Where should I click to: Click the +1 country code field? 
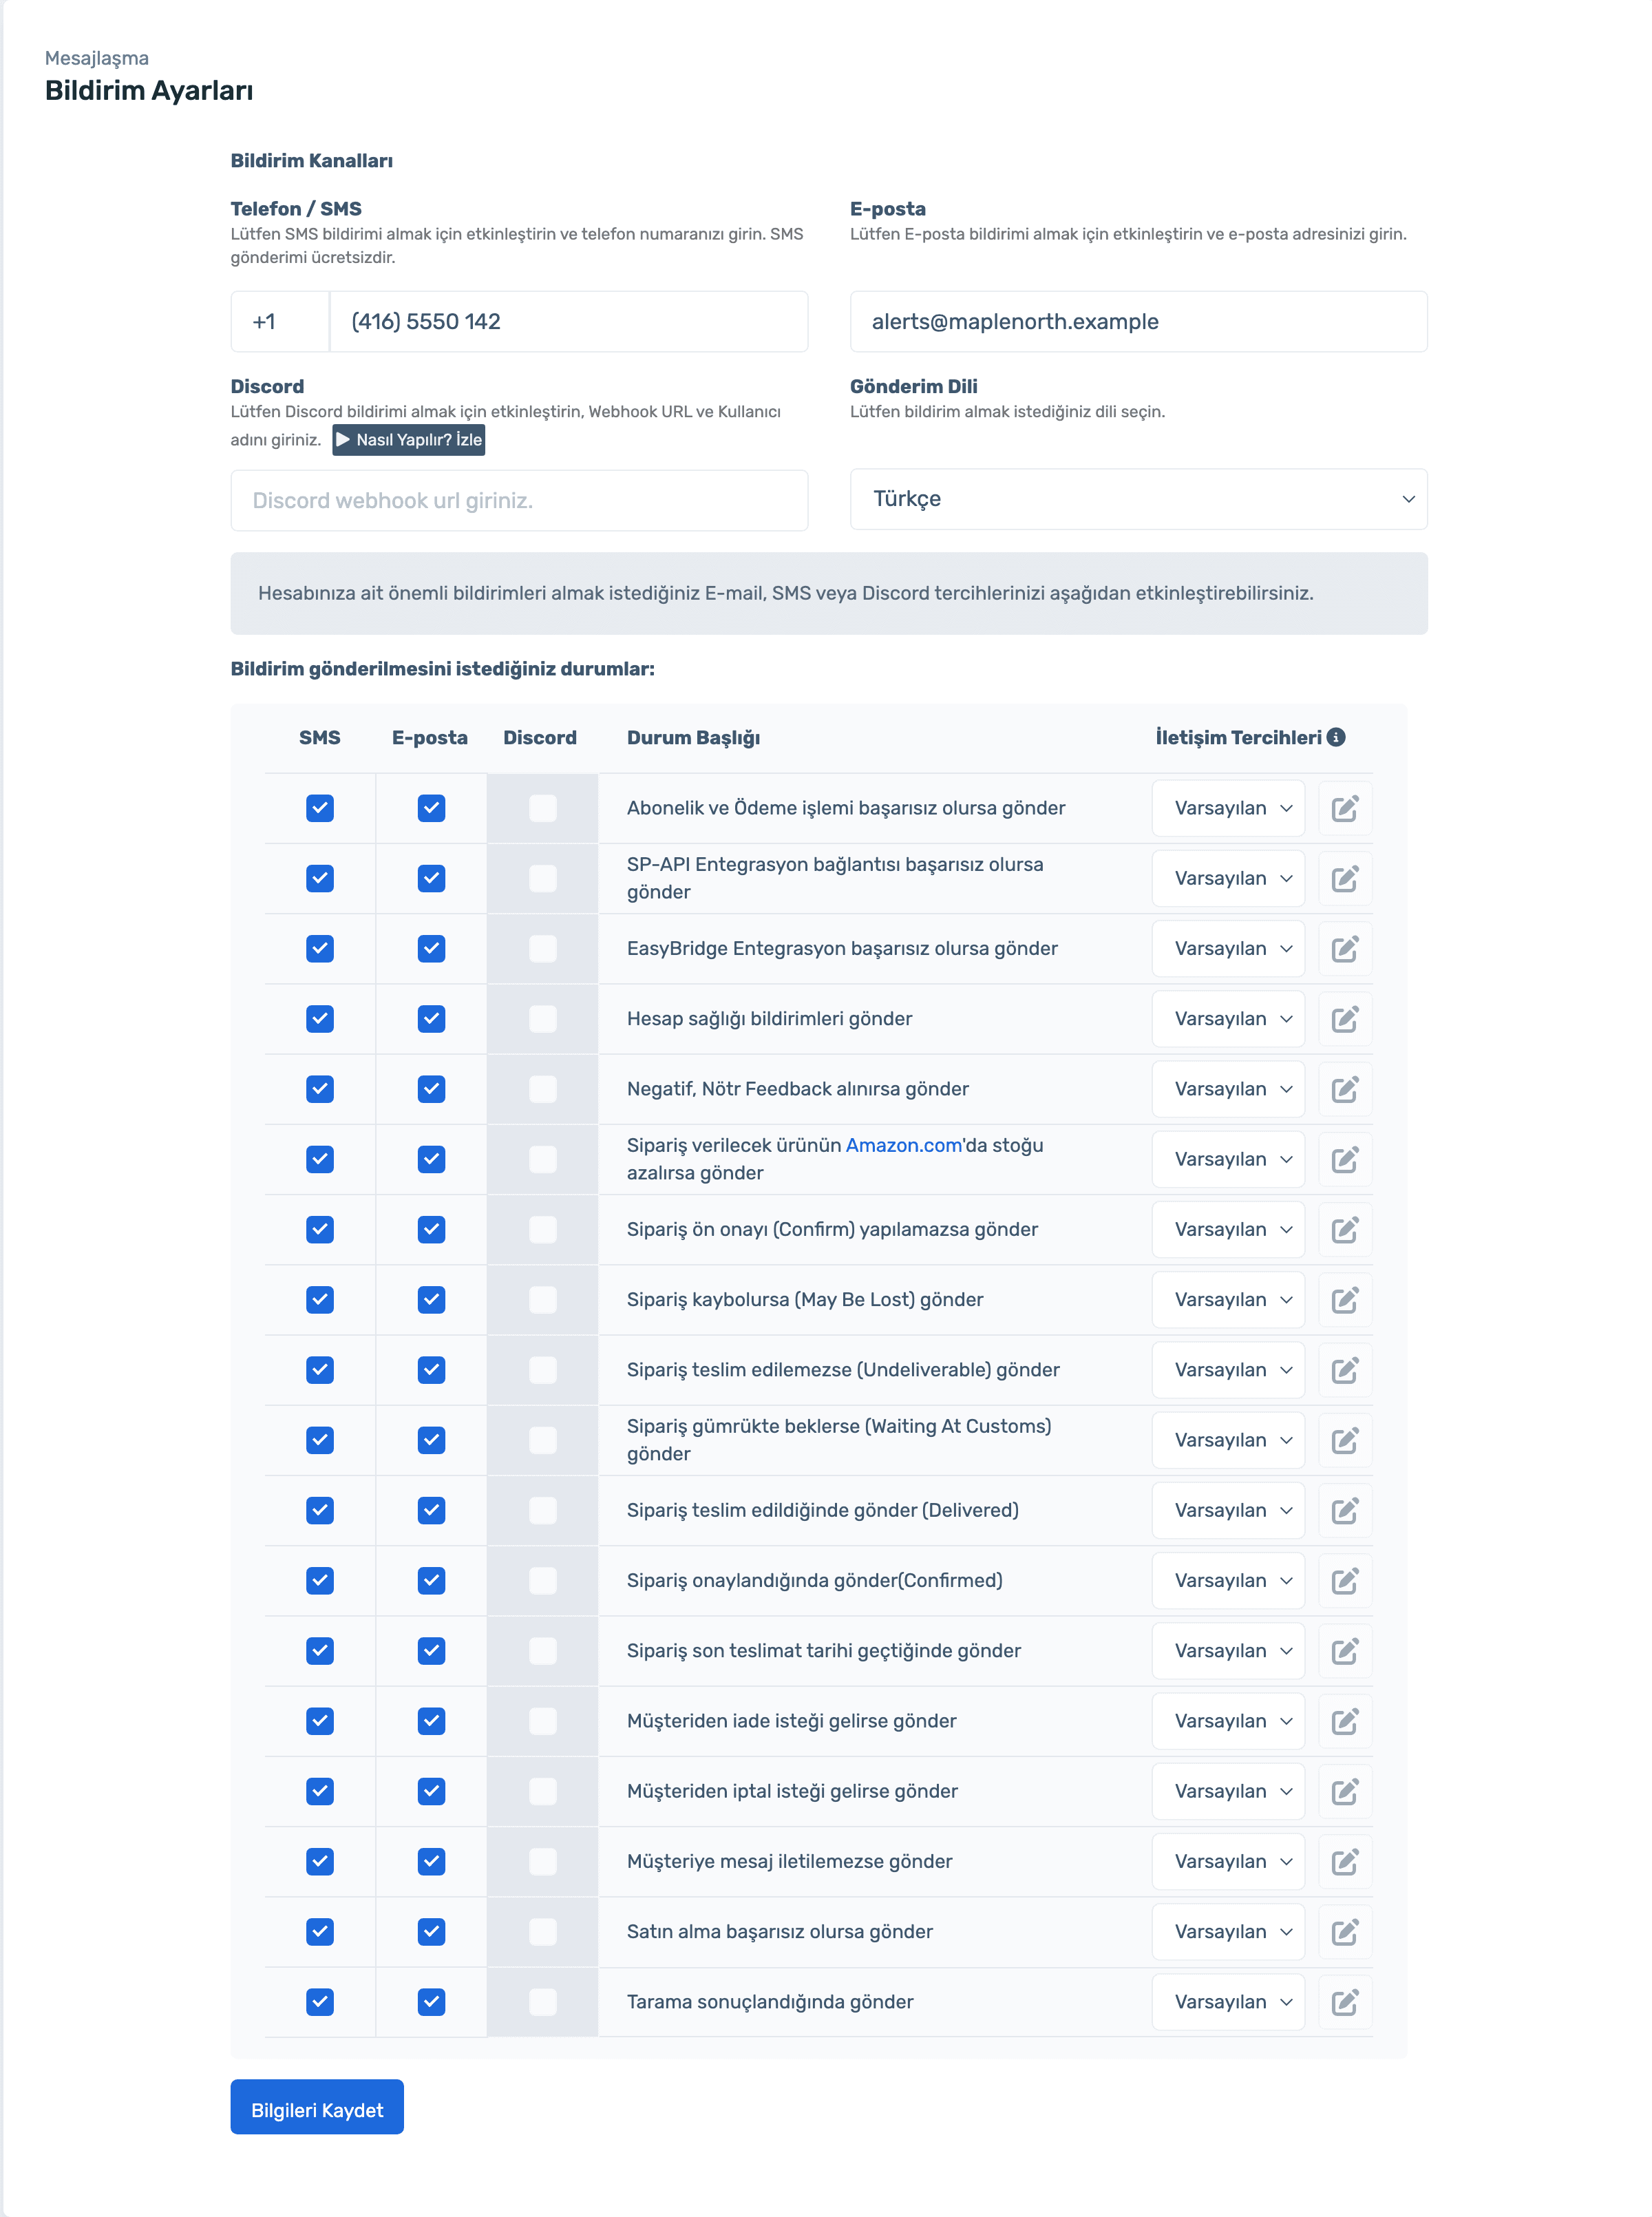click(x=280, y=322)
